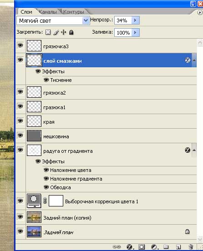Click the lock all padlock icon
Image resolution: width=203 pixels, height=251 pixels.
[71, 32]
